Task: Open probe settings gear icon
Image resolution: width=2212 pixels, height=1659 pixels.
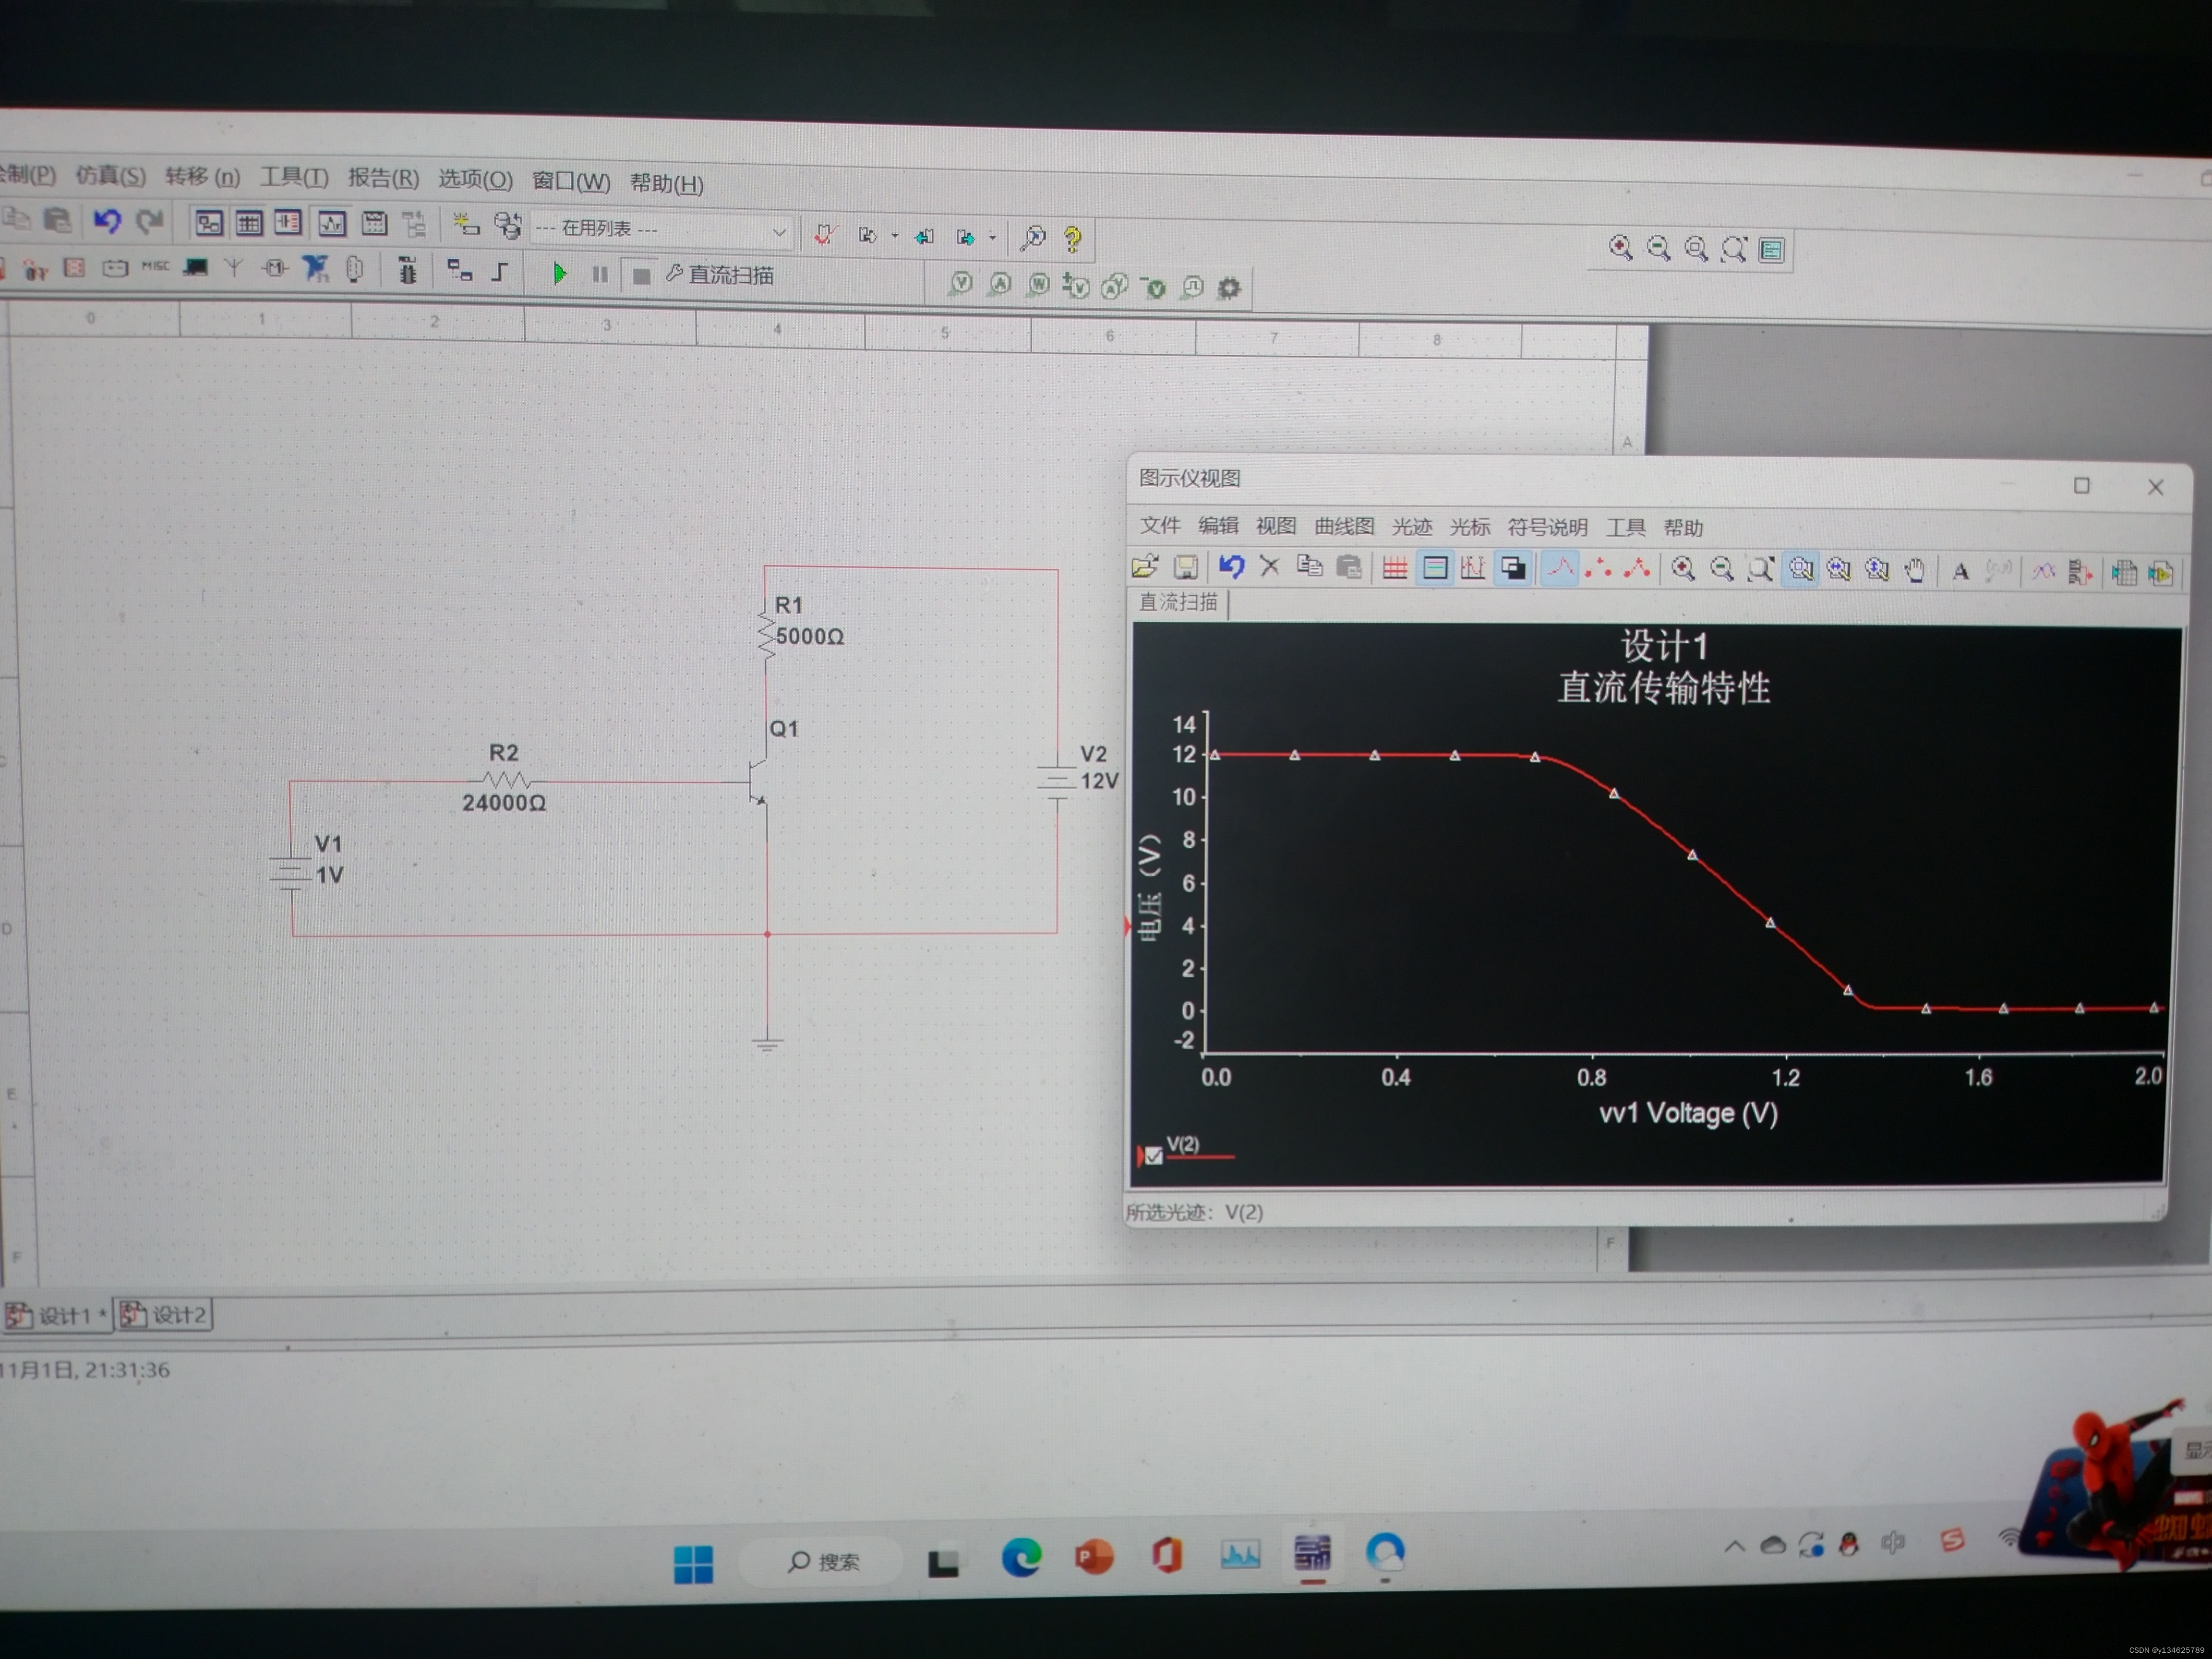Action: [1229, 289]
